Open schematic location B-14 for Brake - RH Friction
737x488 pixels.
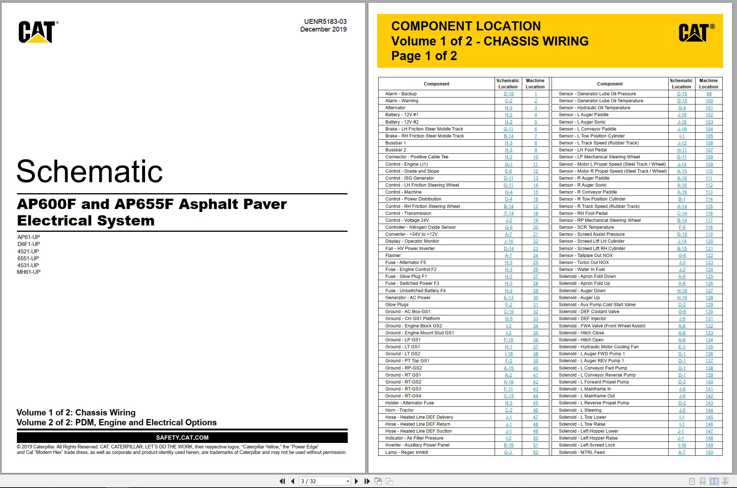(x=509, y=136)
